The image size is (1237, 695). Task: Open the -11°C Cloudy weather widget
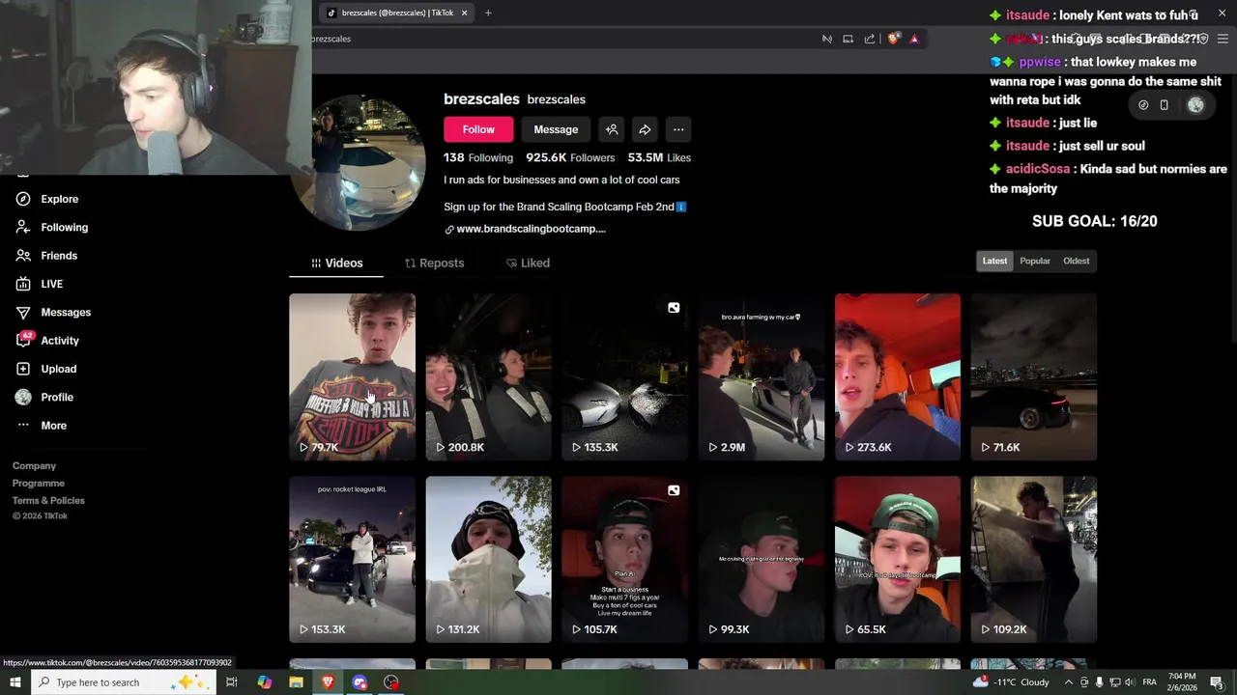(x=1011, y=682)
